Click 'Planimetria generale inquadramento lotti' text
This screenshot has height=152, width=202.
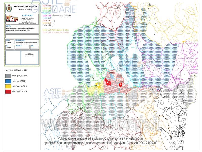[27, 42]
